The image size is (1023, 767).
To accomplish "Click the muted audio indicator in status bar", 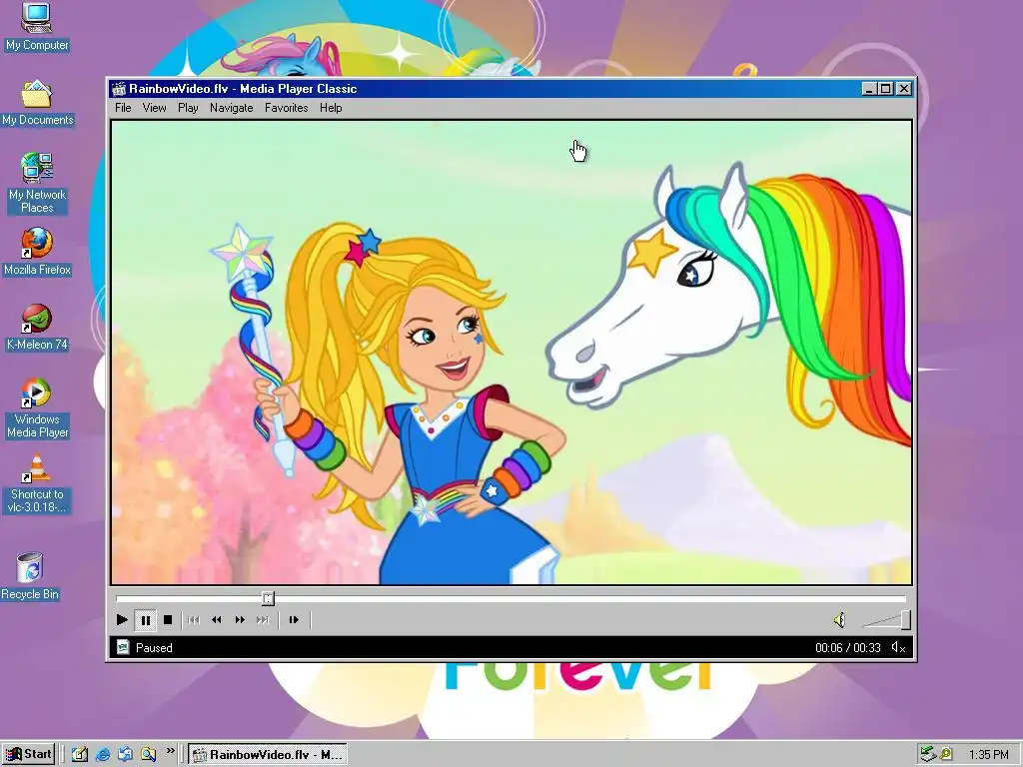I will click(898, 647).
